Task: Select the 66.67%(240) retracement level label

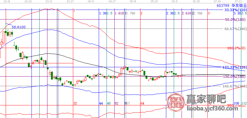Action: pos(235,29)
